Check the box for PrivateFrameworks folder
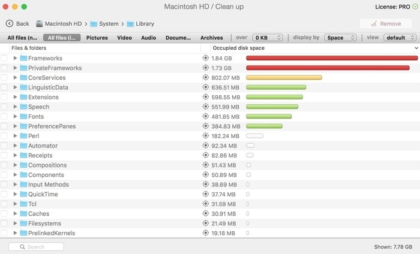This screenshot has width=420, height=254. click(x=5, y=68)
